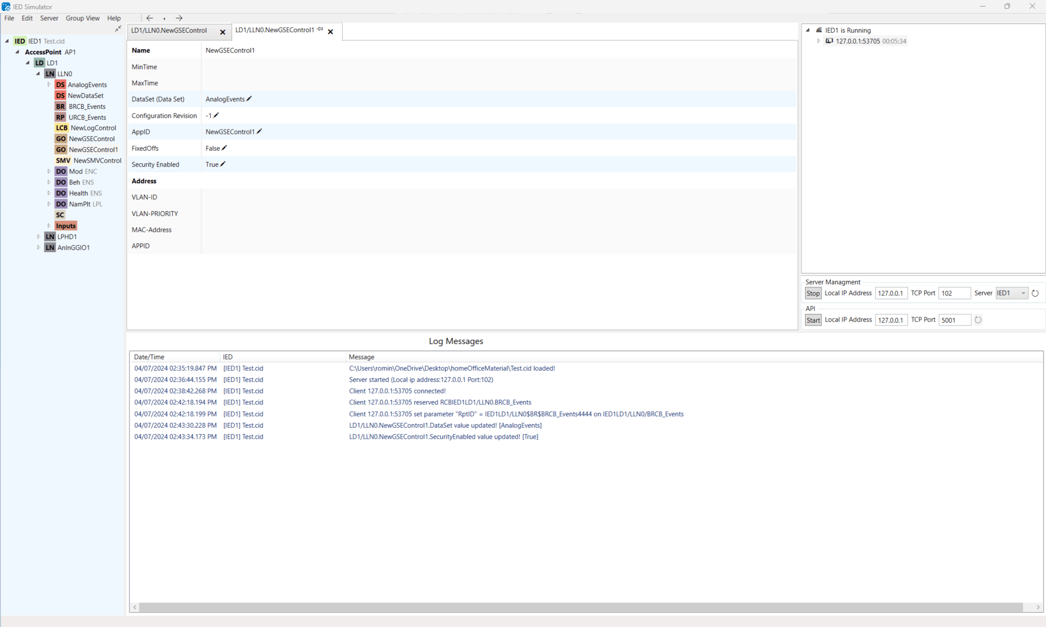The width and height of the screenshot is (1046, 627).
Task: Expand the AnalogEvents data set
Action: pyautogui.click(x=49, y=85)
